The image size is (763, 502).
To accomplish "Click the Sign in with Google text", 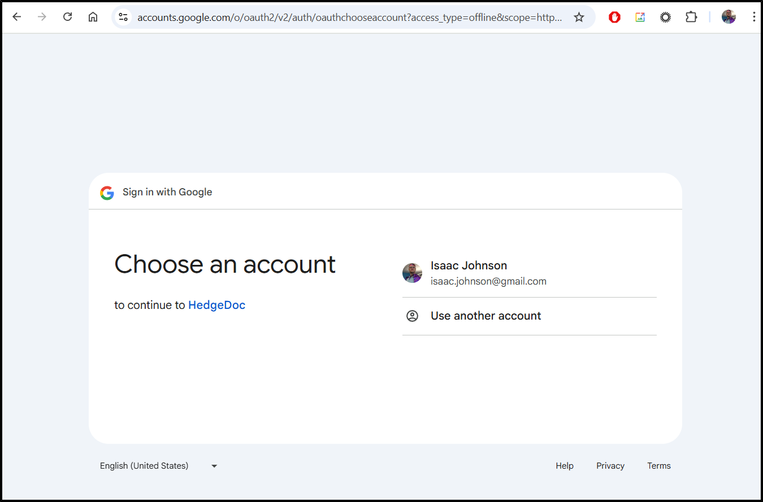I will 167,192.
